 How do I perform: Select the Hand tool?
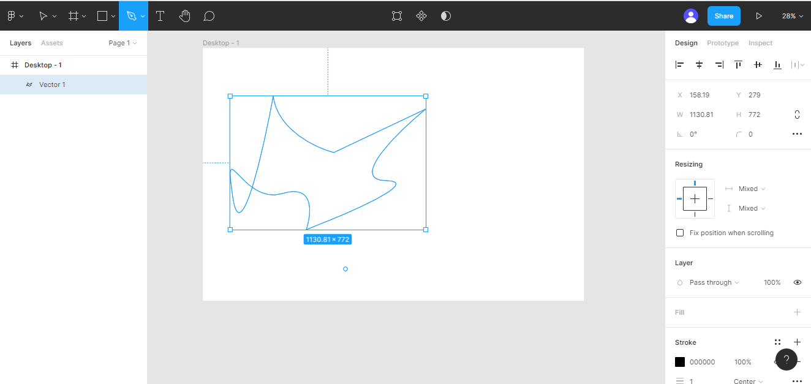pos(184,16)
